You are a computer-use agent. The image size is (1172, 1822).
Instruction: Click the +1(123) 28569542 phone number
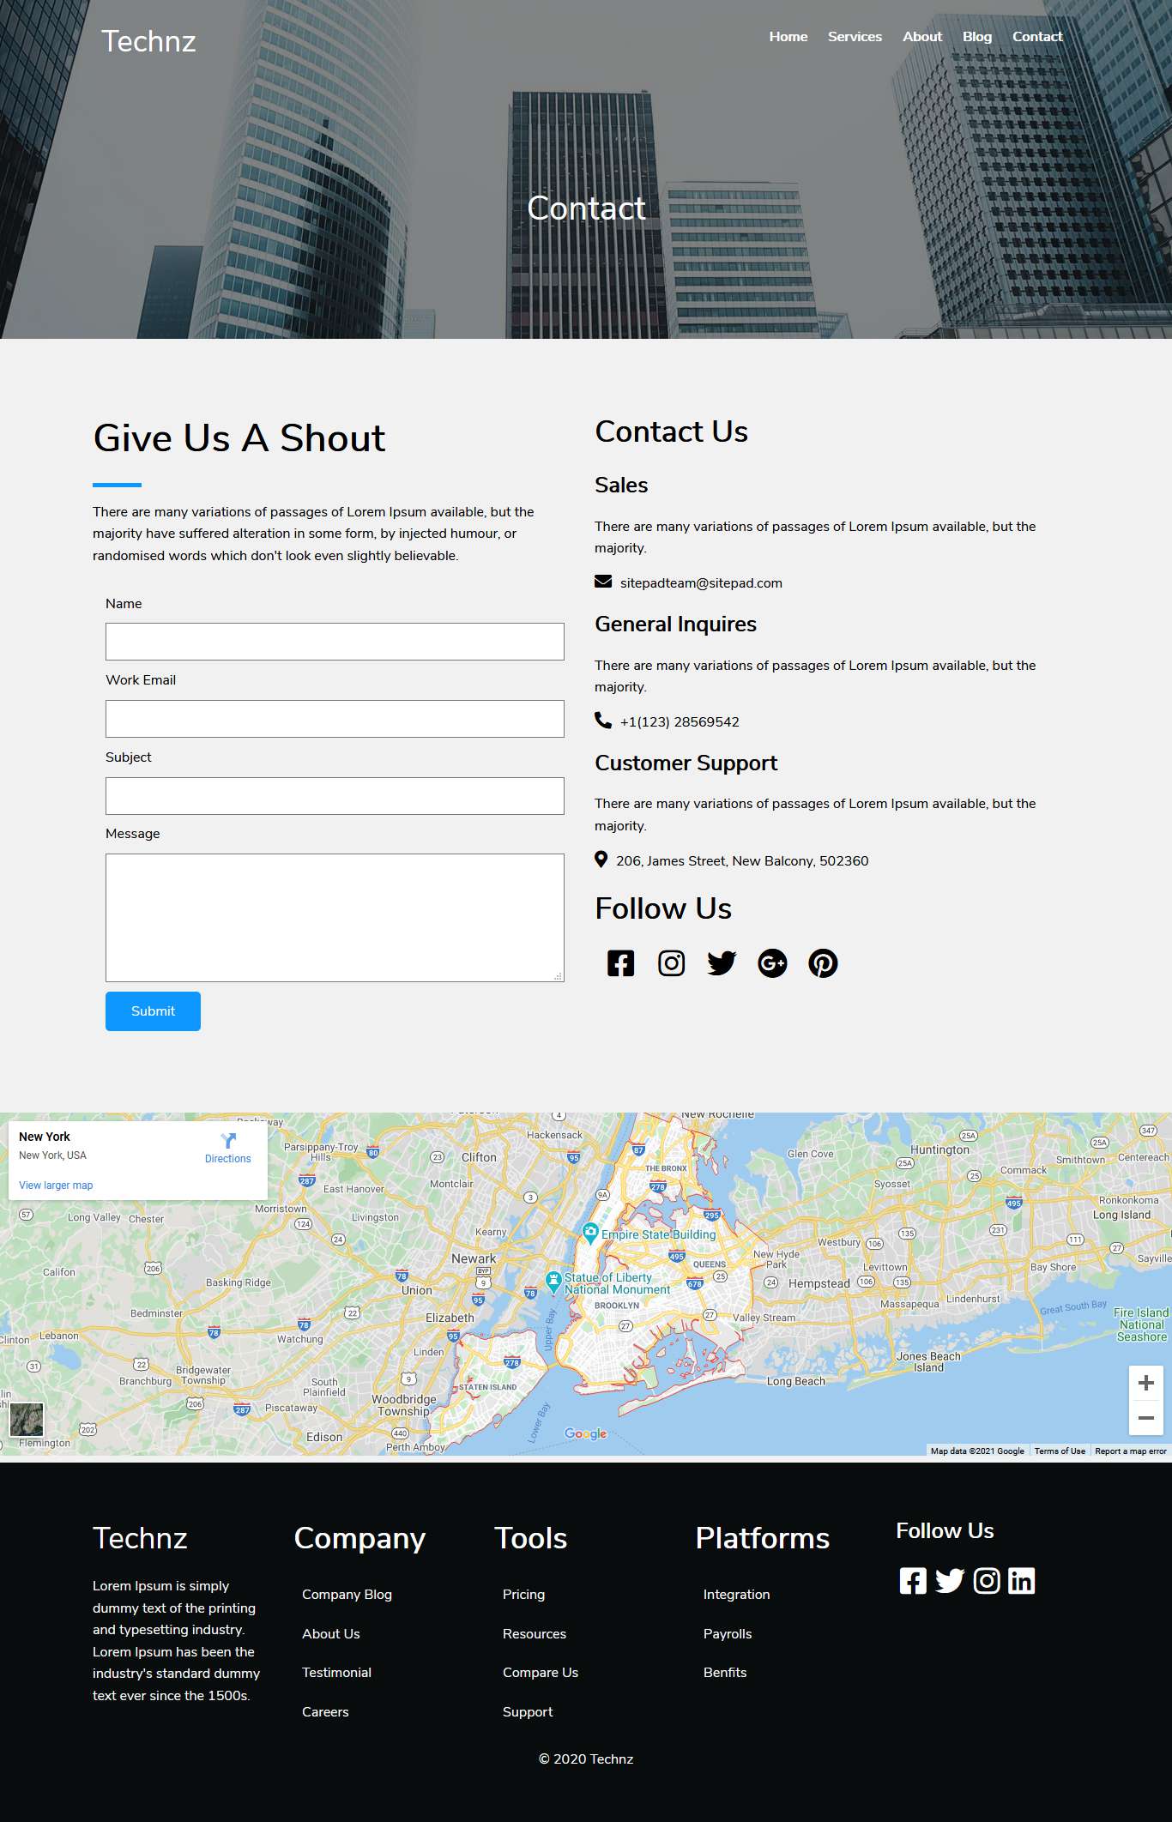[x=680, y=722]
